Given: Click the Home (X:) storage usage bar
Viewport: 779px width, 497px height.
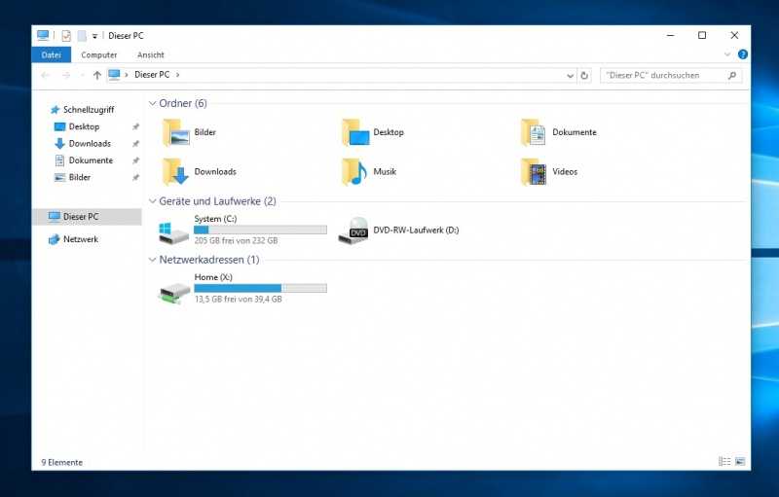Looking at the screenshot, I should pos(260,288).
